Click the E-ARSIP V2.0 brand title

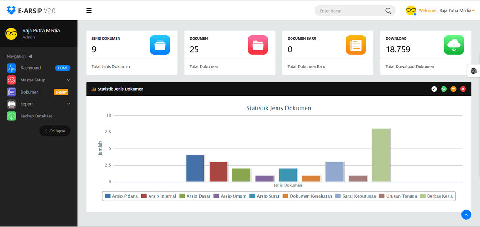tap(37, 11)
